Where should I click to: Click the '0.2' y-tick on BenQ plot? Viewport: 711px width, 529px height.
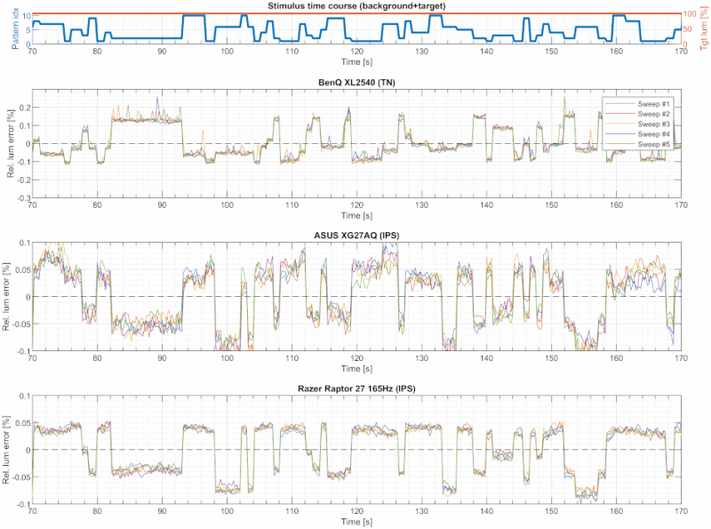(x=26, y=108)
